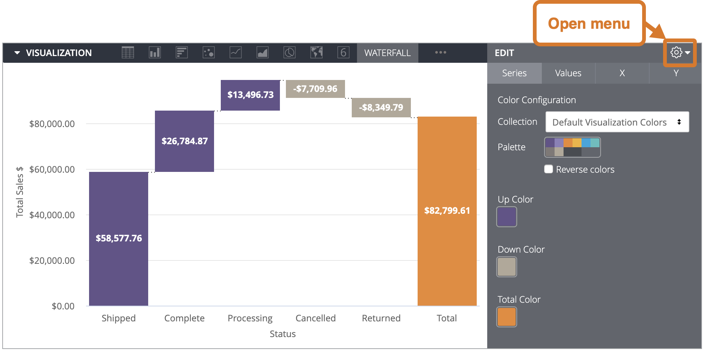The image size is (705, 352).
Task: Choose the Map visualization icon
Action: [x=316, y=53]
